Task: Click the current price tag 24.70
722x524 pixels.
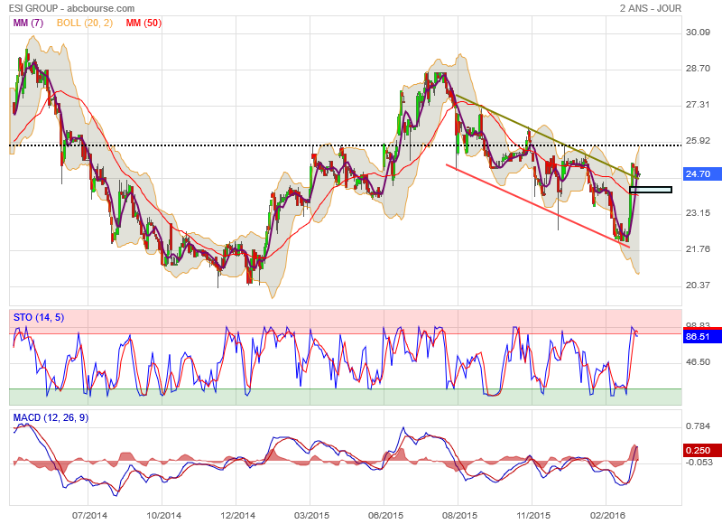Action: (x=702, y=173)
